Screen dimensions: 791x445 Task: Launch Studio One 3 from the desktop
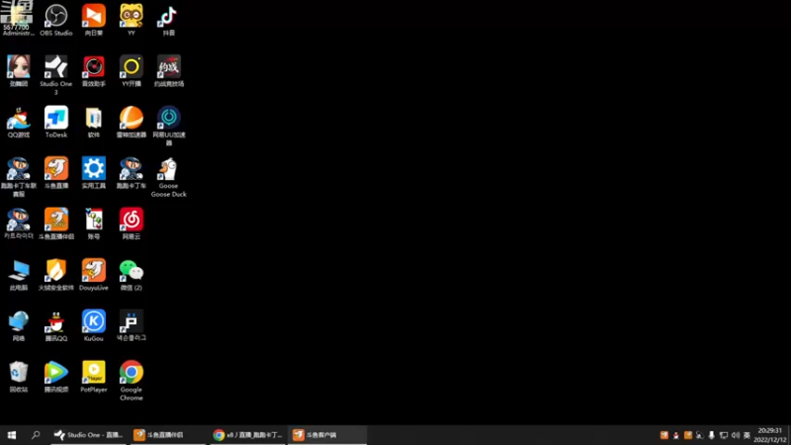click(56, 75)
